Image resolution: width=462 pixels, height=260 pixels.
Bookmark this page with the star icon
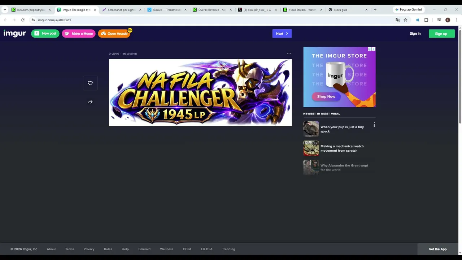click(x=405, y=20)
